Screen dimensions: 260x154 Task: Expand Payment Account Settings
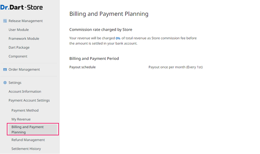tap(29, 100)
